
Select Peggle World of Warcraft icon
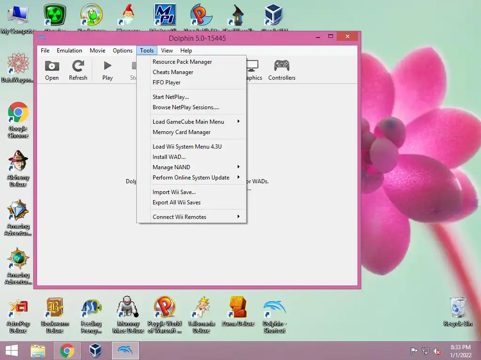(165, 315)
